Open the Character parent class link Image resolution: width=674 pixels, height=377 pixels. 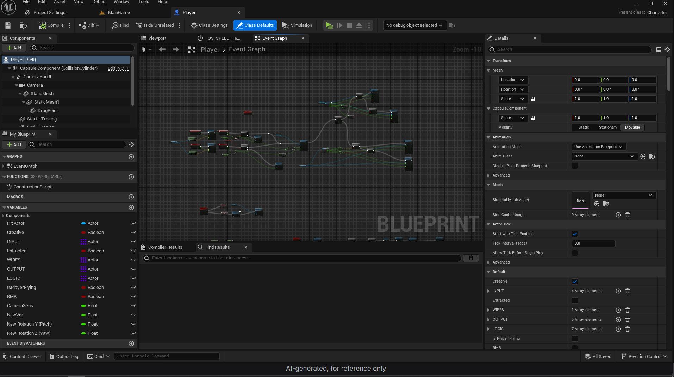[657, 13]
